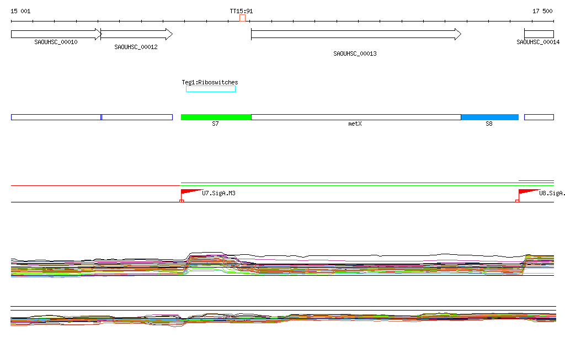This screenshot has width=565, height=337.
Task: Select the TT15:91 terminator red box
Action: [x=242, y=18]
